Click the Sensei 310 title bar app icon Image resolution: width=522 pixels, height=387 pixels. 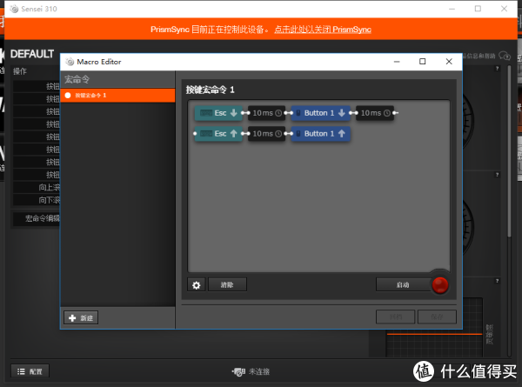point(14,9)
